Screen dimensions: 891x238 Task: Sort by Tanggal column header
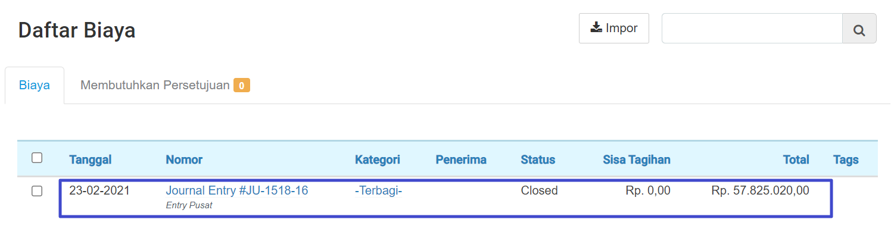91,159
